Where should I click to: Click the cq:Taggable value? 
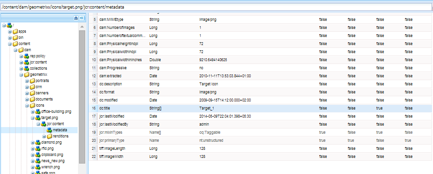click(x=209, y=132)
